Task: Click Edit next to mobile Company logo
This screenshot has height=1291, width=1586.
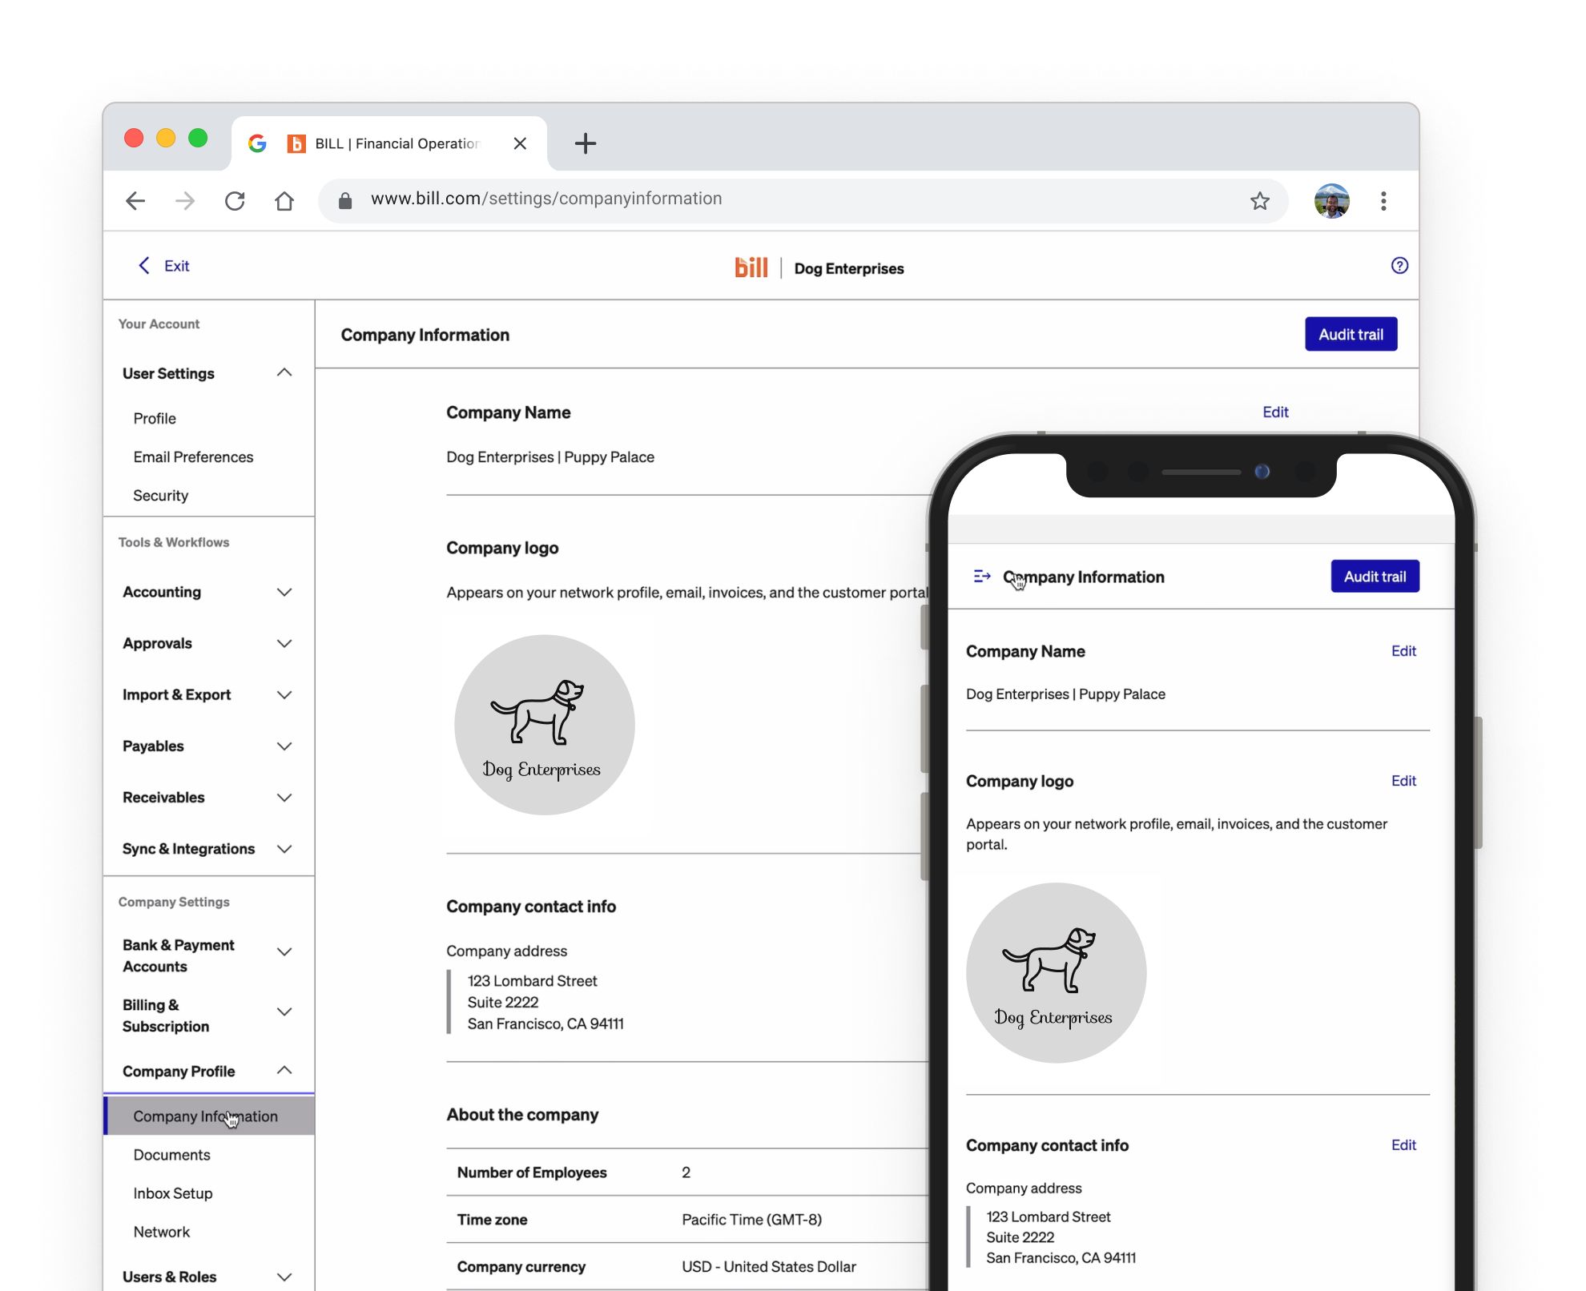Action: click(1403, 781)
